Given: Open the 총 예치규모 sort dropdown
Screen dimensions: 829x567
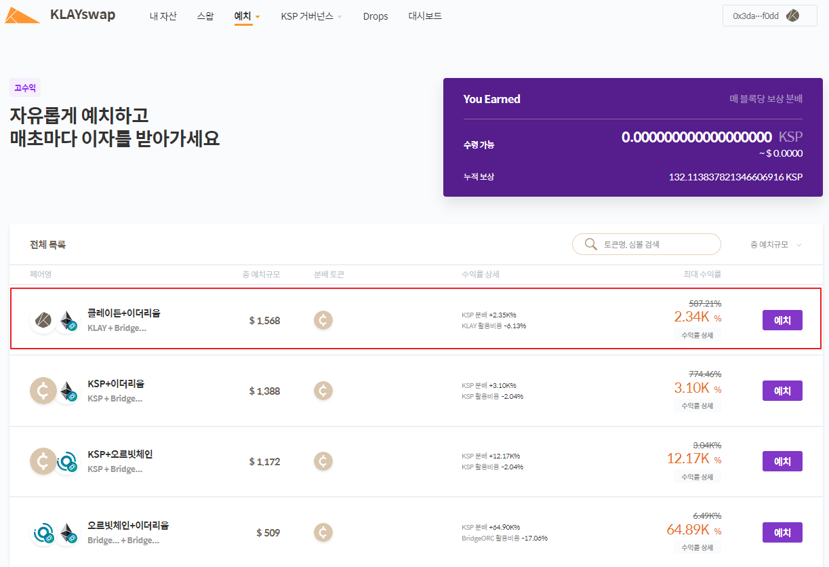Looking at the screenshot, I should [776, 245].
